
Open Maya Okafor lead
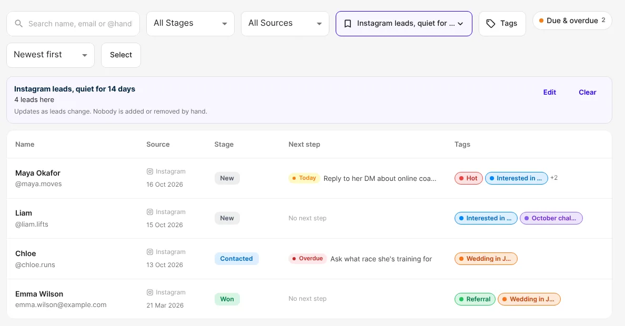(x=38, y=173)
